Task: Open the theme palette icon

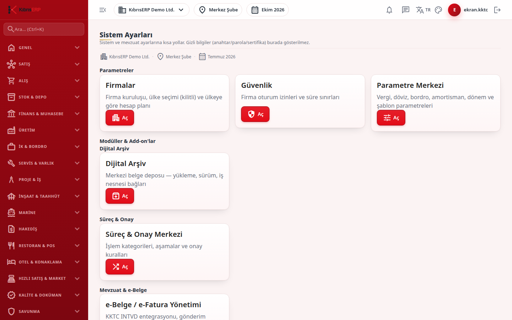Action: pyautogui.click(x=438, y=10)
